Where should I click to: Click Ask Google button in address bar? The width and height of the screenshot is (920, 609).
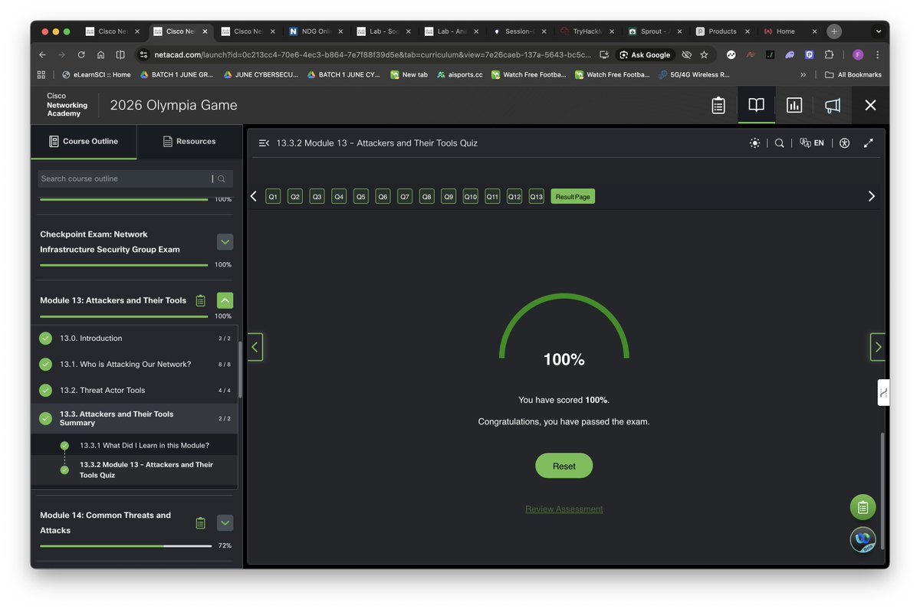[645, 55]
